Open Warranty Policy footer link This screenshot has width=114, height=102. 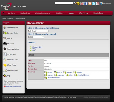[x=40, y=97]
